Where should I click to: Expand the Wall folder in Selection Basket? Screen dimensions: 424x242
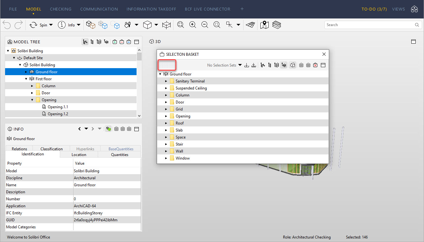(166, 151)
